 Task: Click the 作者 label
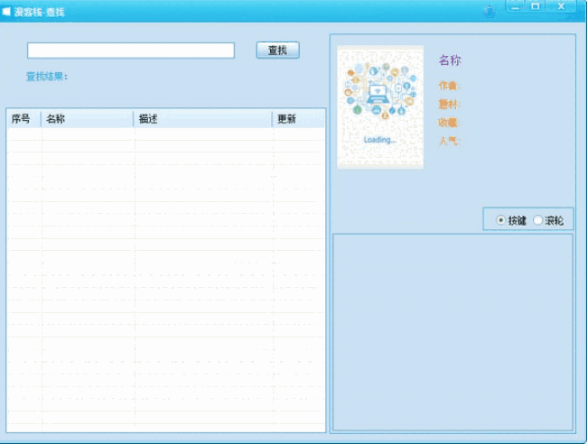449,86
